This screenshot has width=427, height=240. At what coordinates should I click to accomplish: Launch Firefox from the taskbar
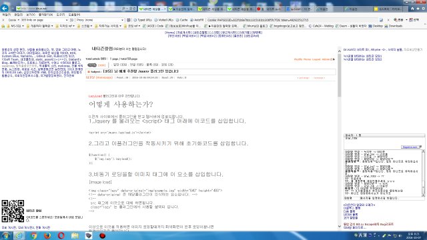(x=47, y=235)
